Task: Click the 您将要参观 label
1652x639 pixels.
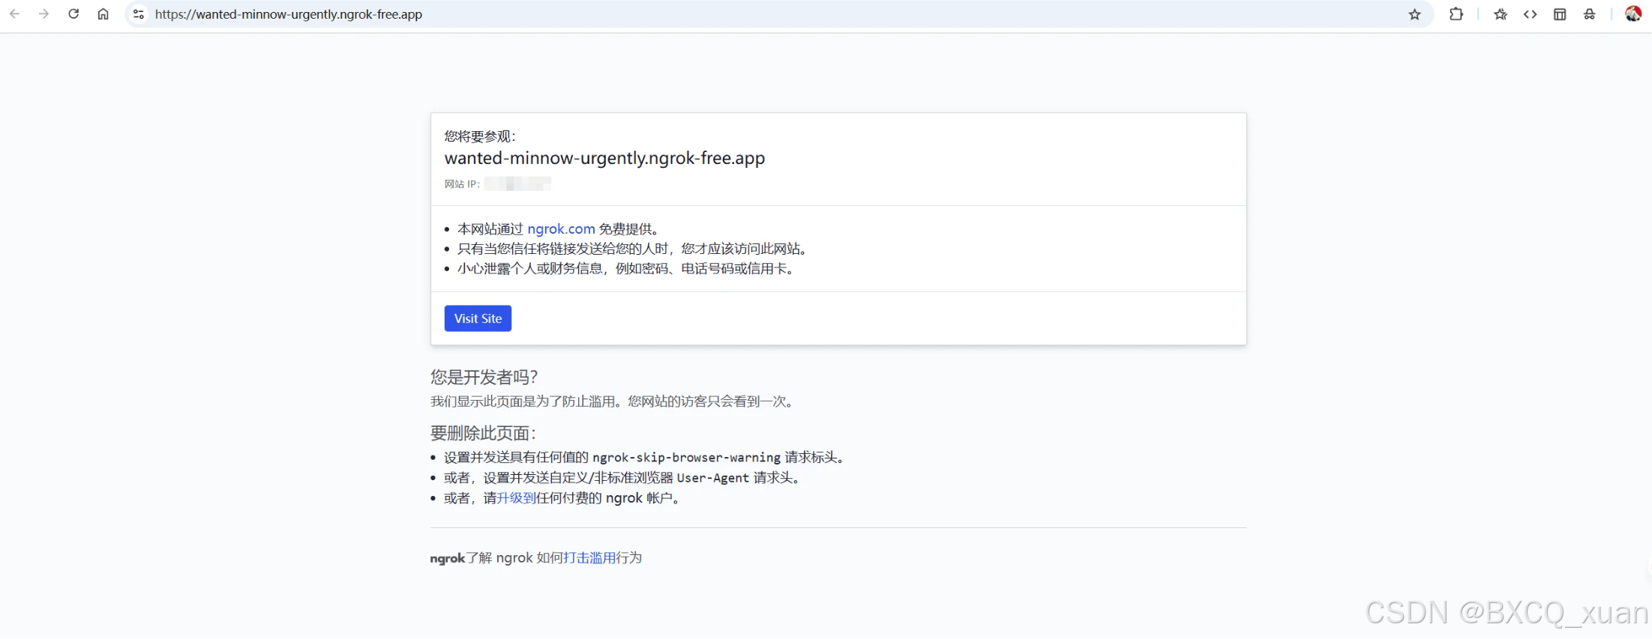Action: tap(480, 136)
